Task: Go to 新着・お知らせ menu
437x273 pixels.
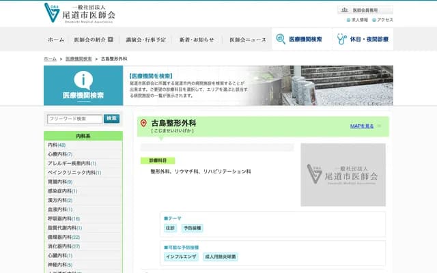Action: 197,40
